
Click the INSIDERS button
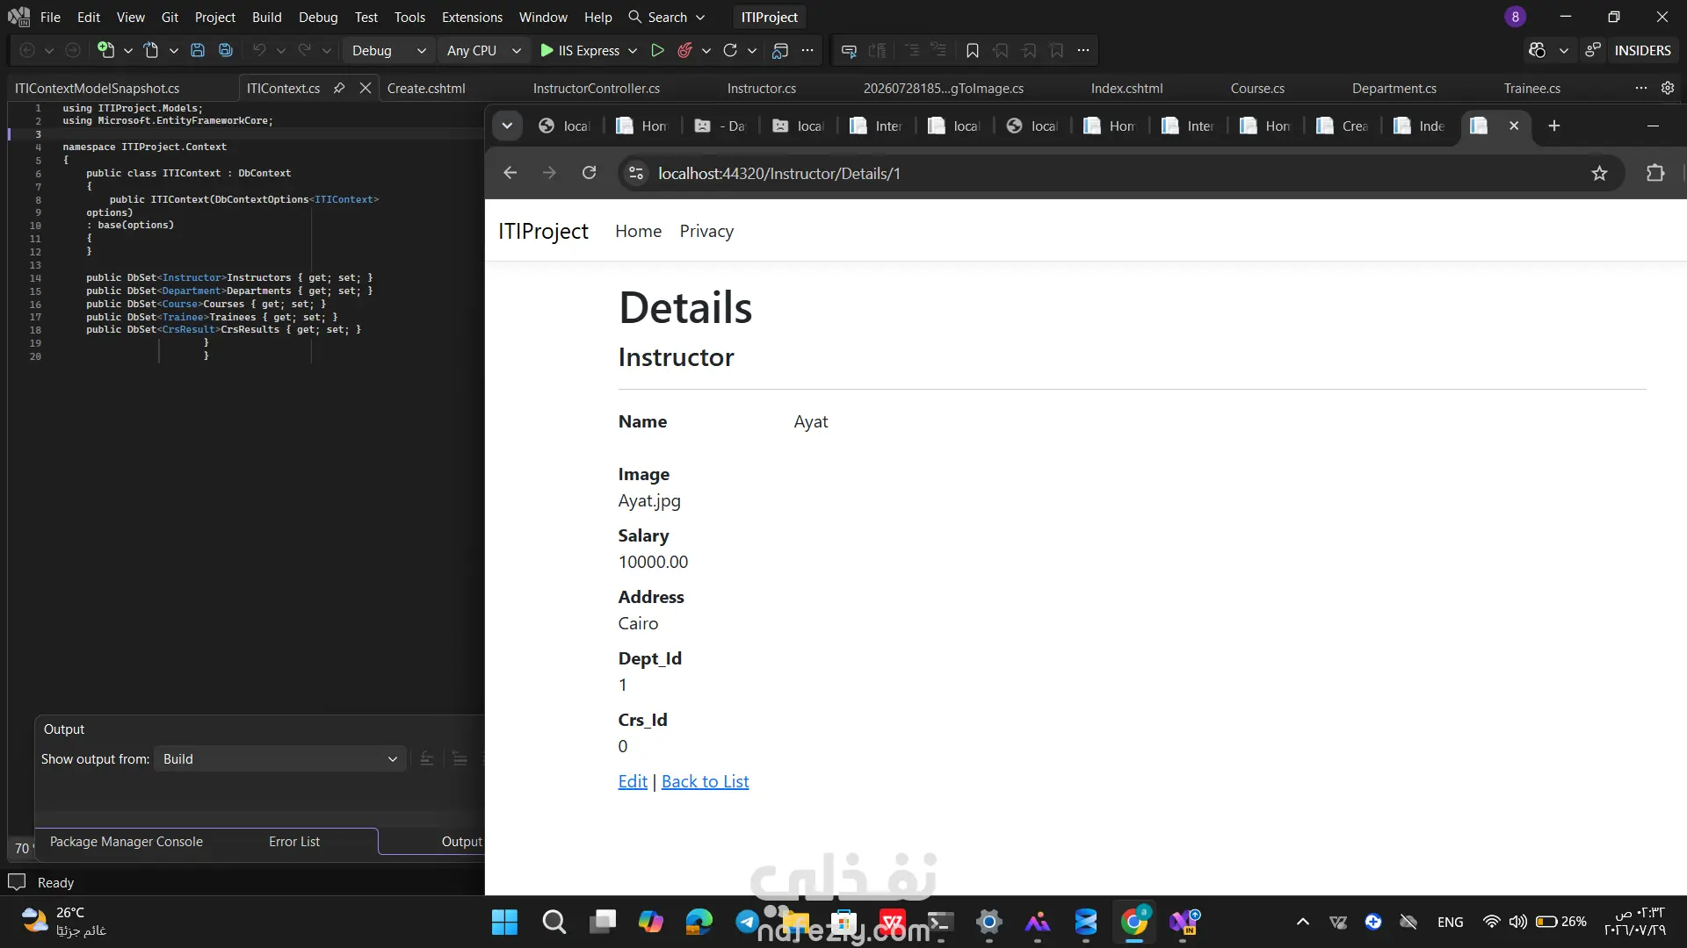click(1642, 51)
